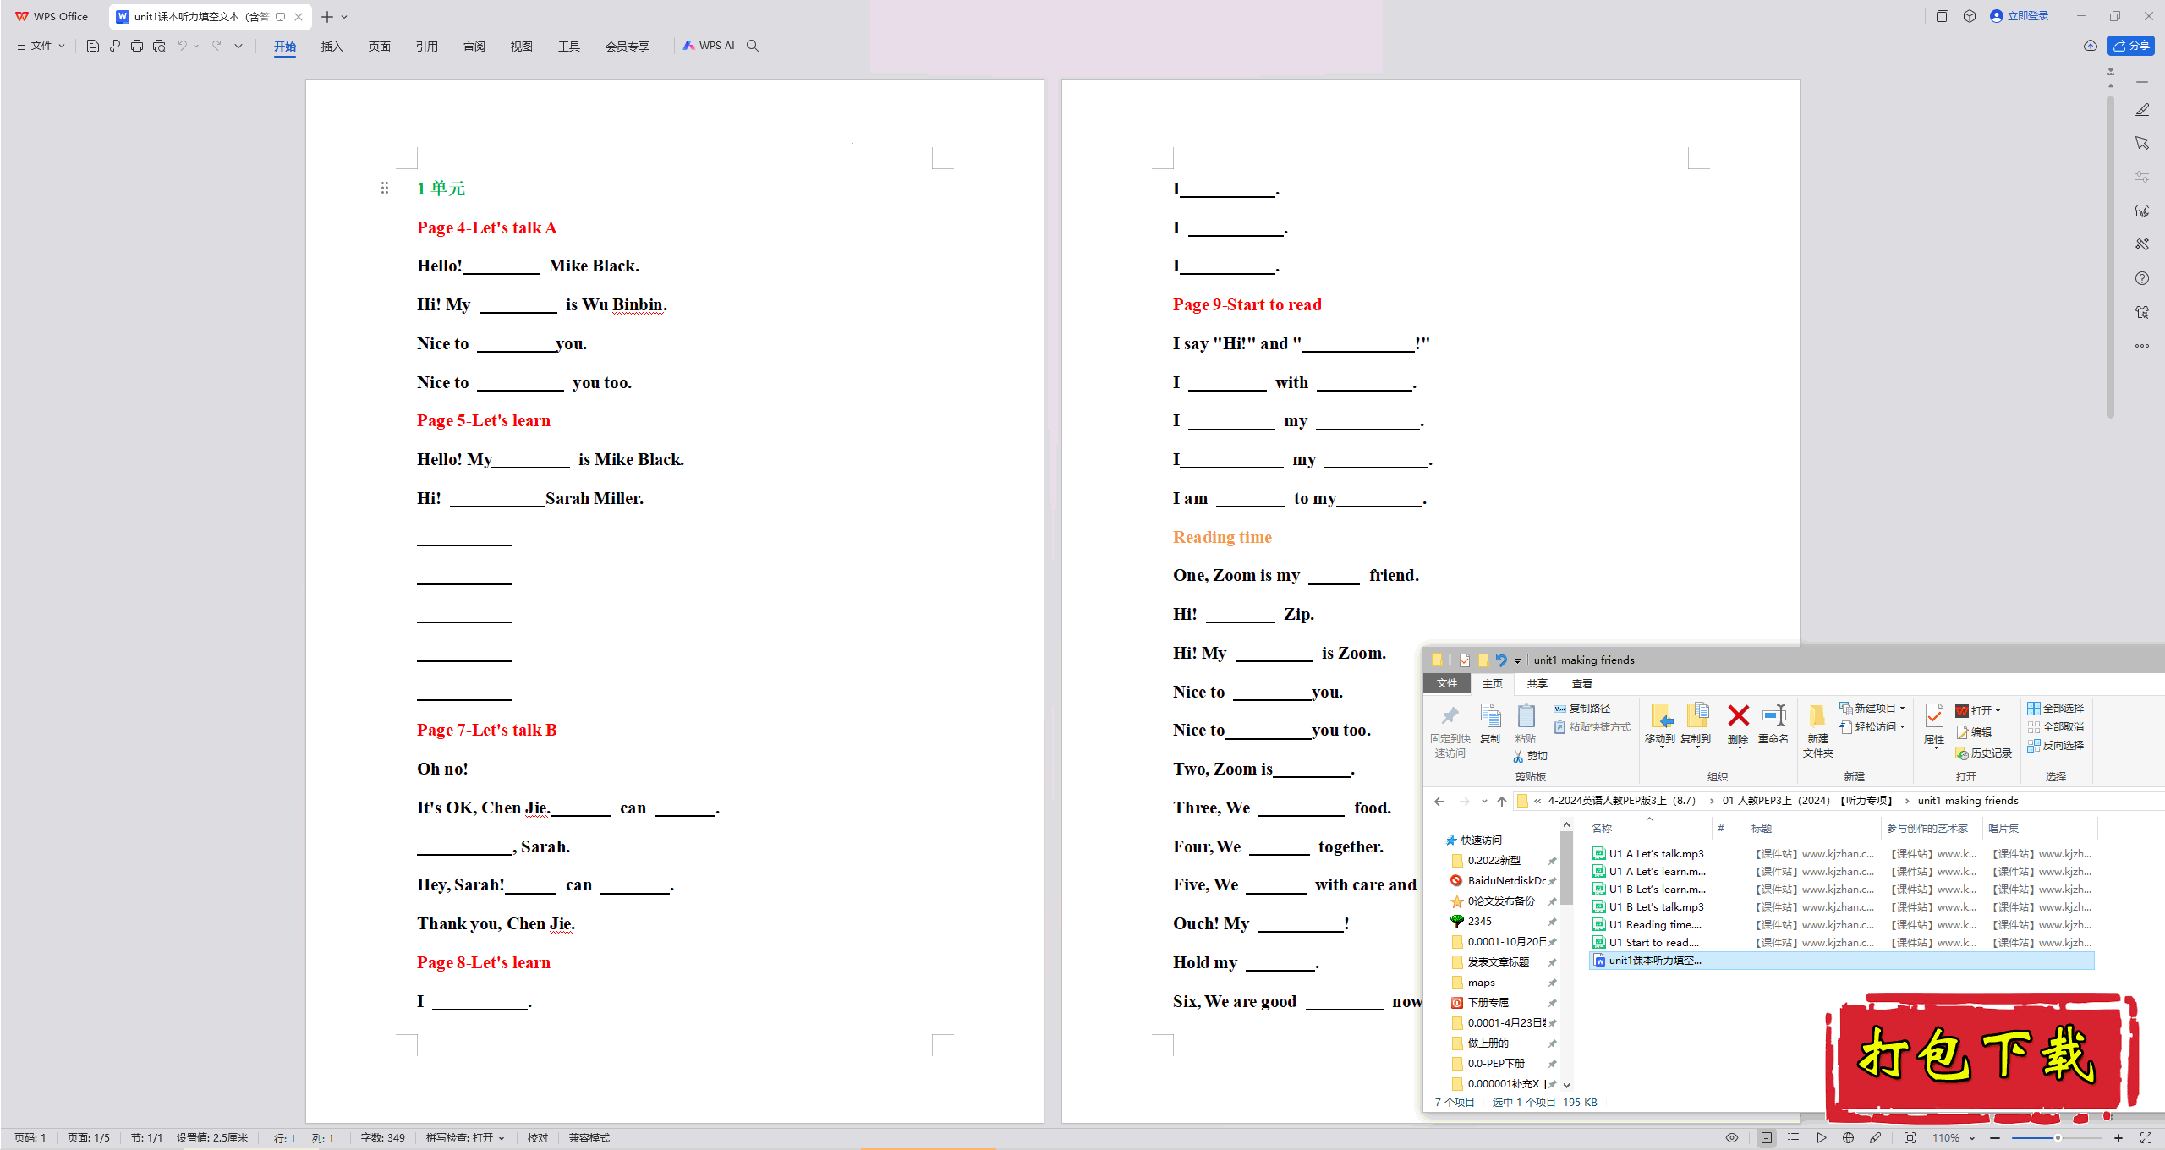2165x1150 pixels.
Task: Click the fit-page focus icon in the status bar
Action: [1910, 1138]
